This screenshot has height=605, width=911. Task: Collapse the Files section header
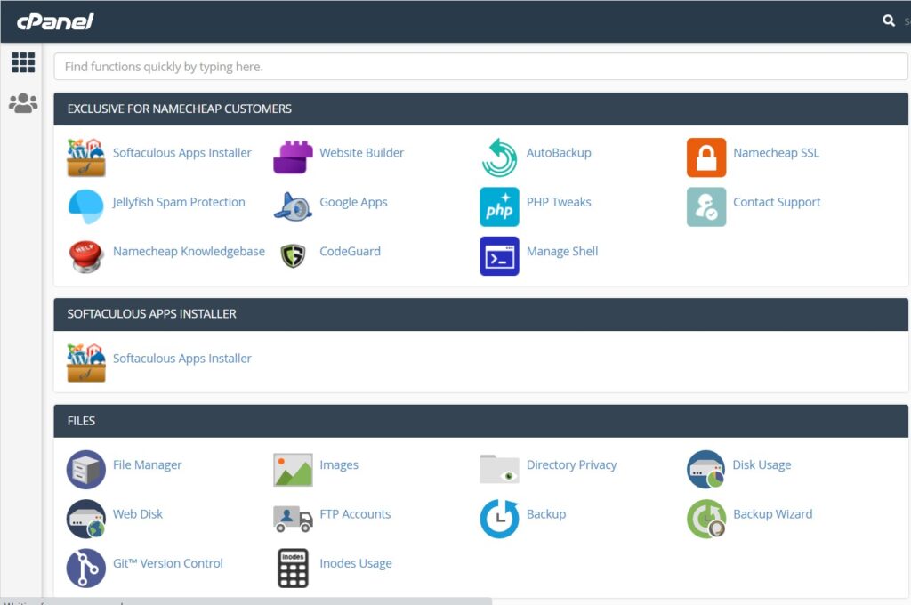pos(480,422)
